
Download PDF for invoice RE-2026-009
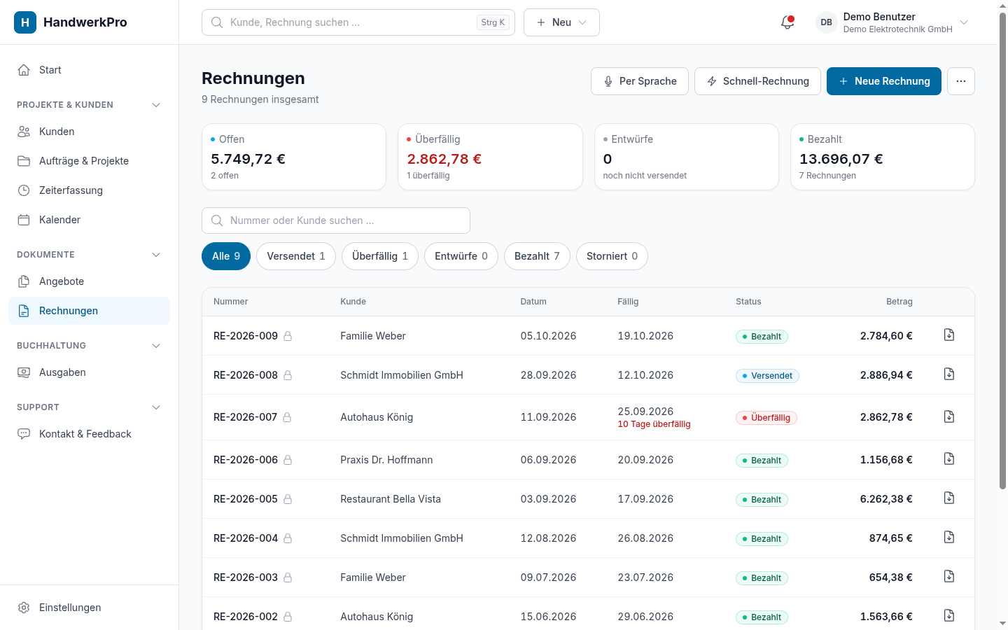coord(949,335)
